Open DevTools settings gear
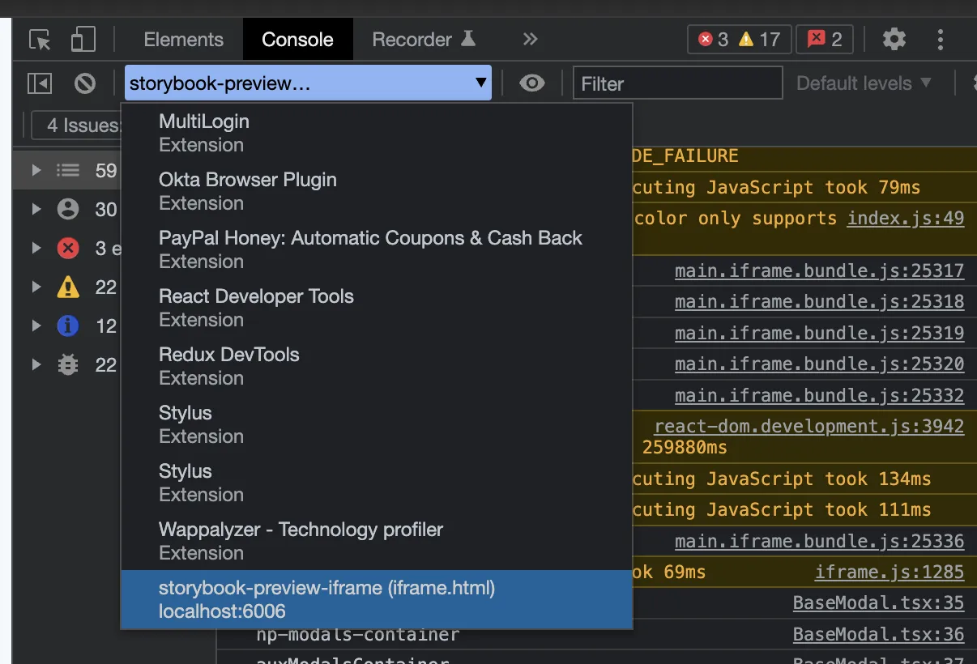The width and height of the screenshot is (977, 664). coord(894,39)
